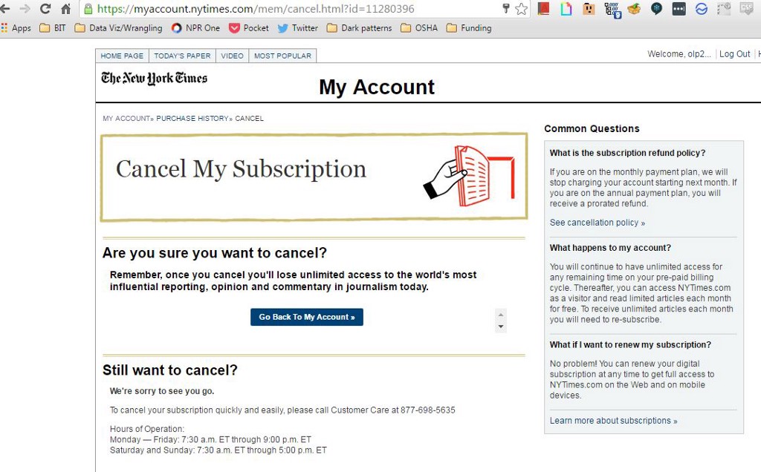Open the dark three-dots password extension icon
This screenshot has width=761, height=472.
pyautogui.click(x=679, y=8)
